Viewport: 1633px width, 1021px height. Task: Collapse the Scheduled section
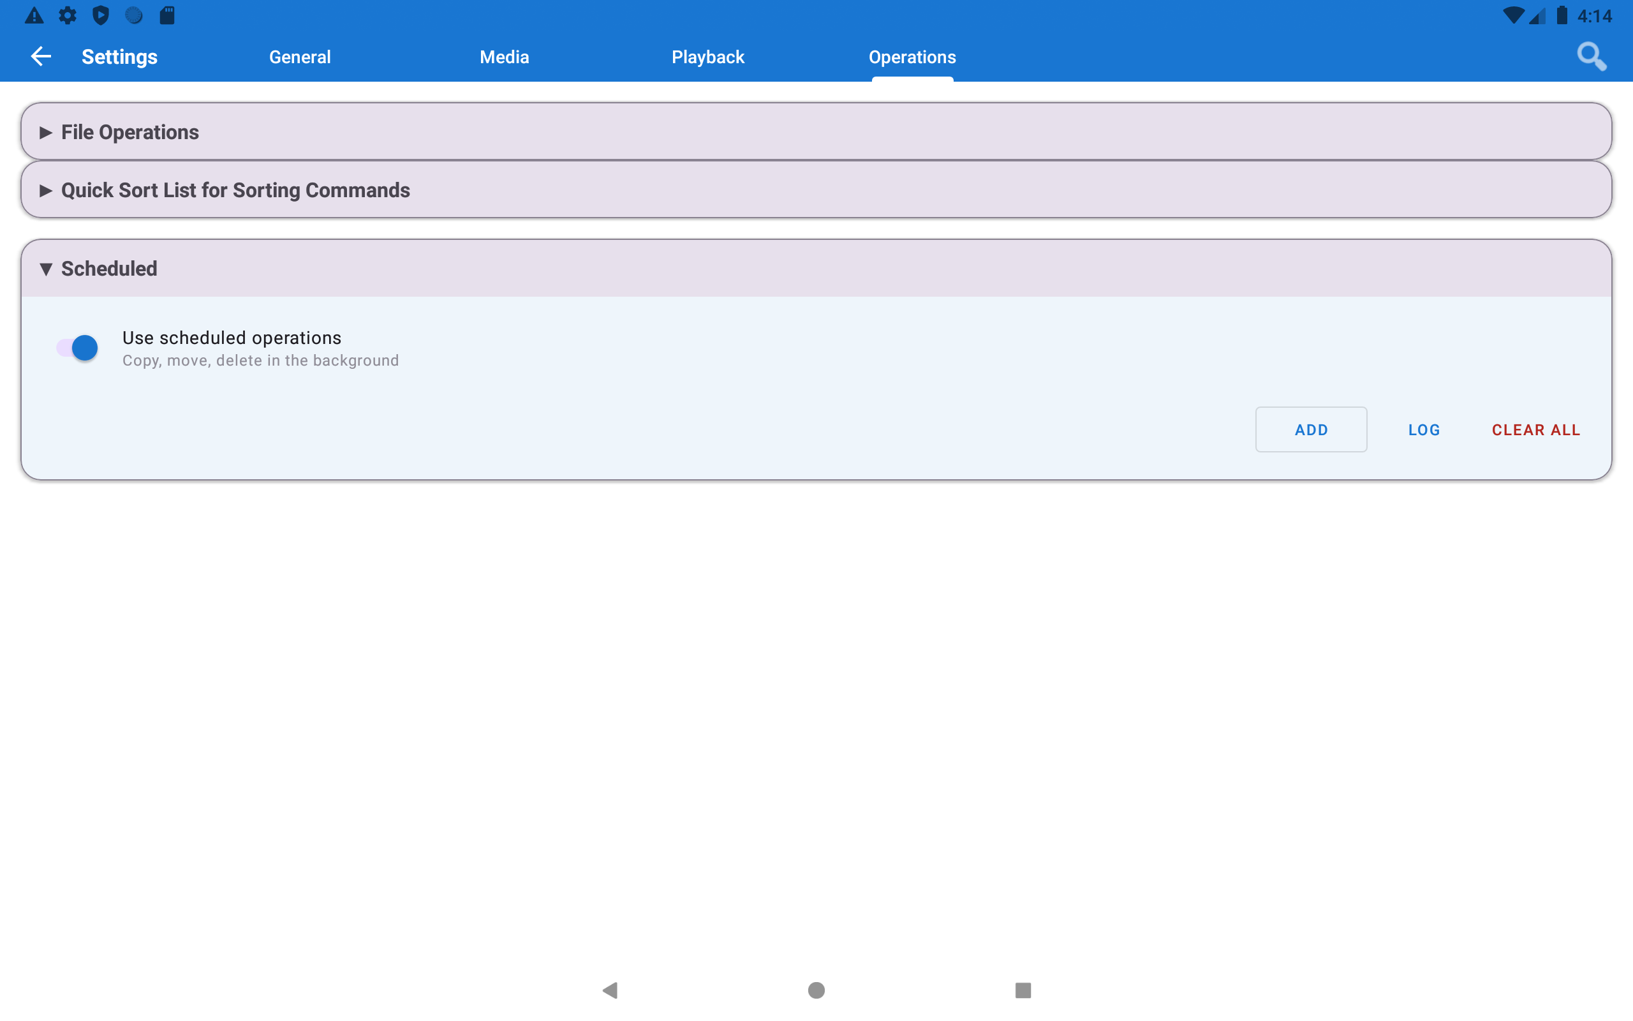(x=816, y=269)
